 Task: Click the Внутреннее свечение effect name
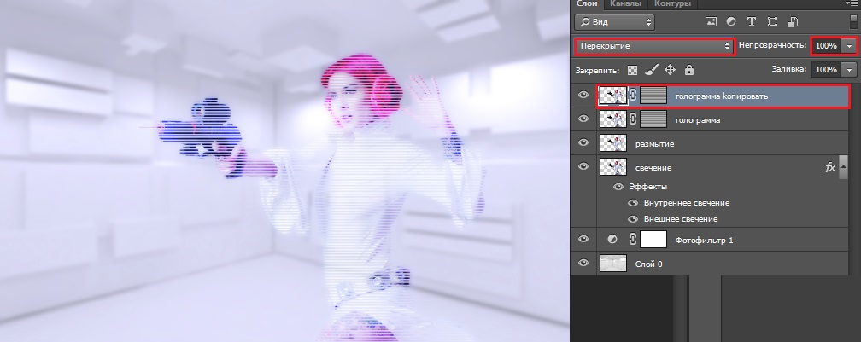tap(687, 203)
